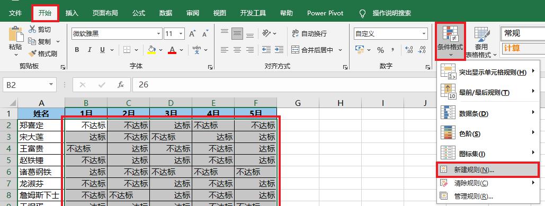Align text to the right

tap(250, 50)
